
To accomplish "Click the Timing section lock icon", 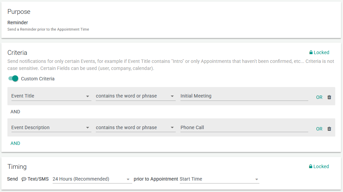I will pyautogui.click(x=311, y=167).
